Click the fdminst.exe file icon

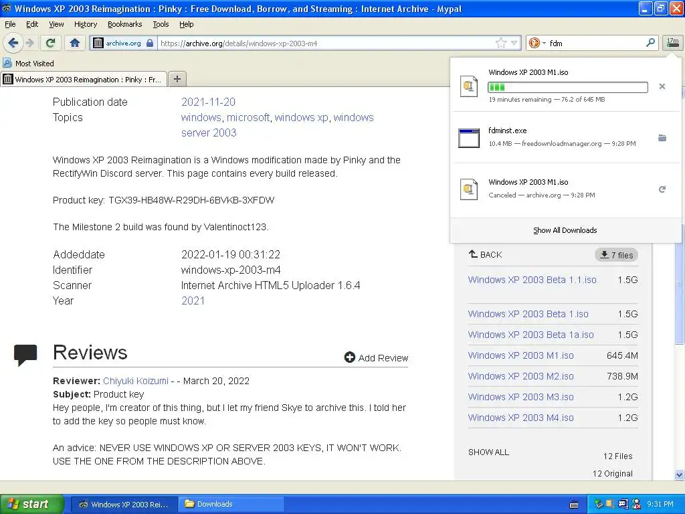(469, 138)
